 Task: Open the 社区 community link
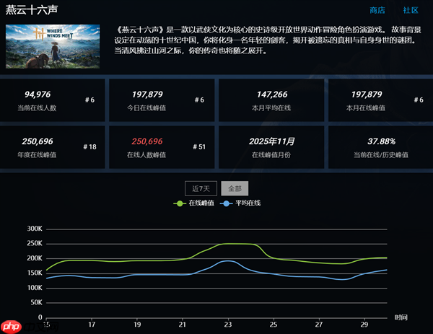(x=411, y=10)
